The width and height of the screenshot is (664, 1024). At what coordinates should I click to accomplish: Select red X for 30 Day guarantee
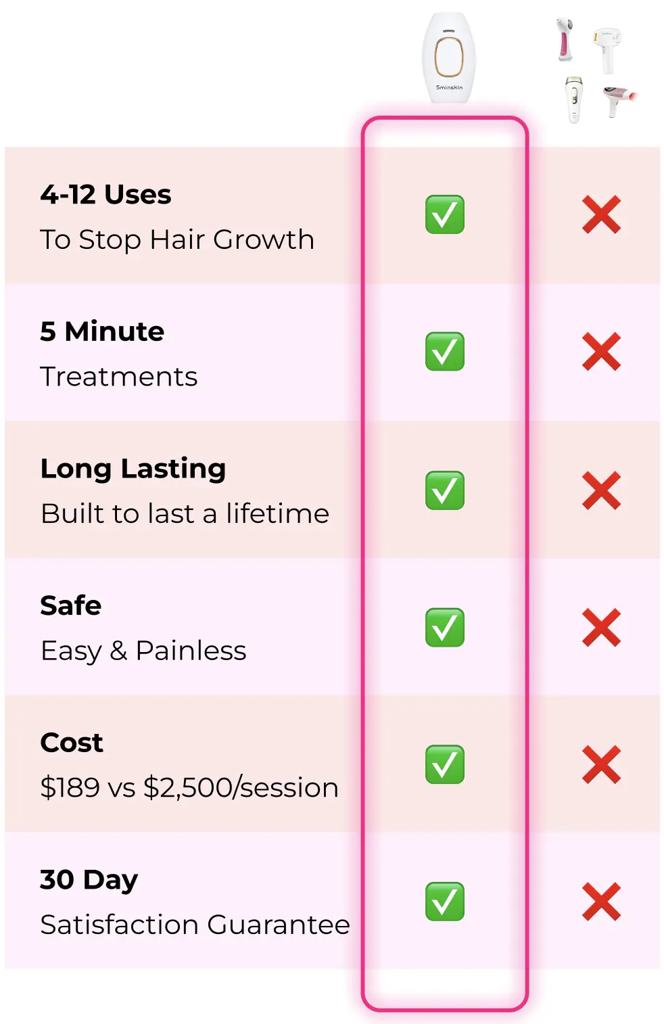[601, 902]
